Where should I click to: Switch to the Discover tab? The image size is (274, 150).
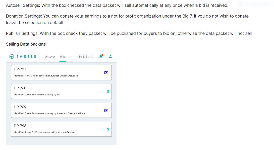click(x=50, y=57)
